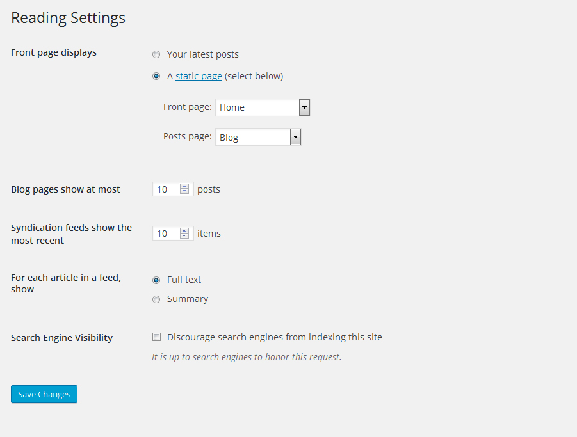
Task: Decrease syndication feed items with down arrow
Action: coord(185,237)
